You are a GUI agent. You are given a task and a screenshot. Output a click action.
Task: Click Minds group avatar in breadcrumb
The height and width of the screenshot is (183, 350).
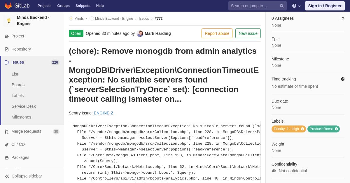pyautogui.click(x=71, y=19)
